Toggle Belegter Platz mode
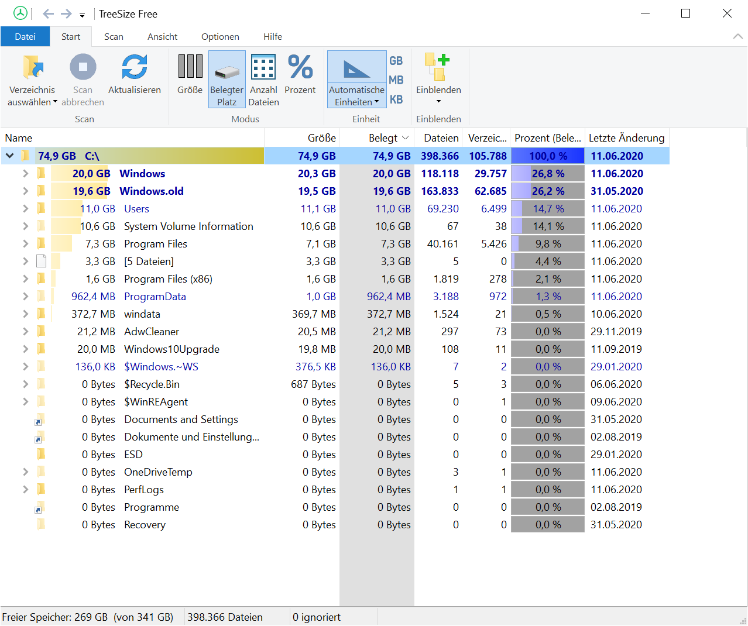The width and height of the screenshot is (748, 626). 227,79
